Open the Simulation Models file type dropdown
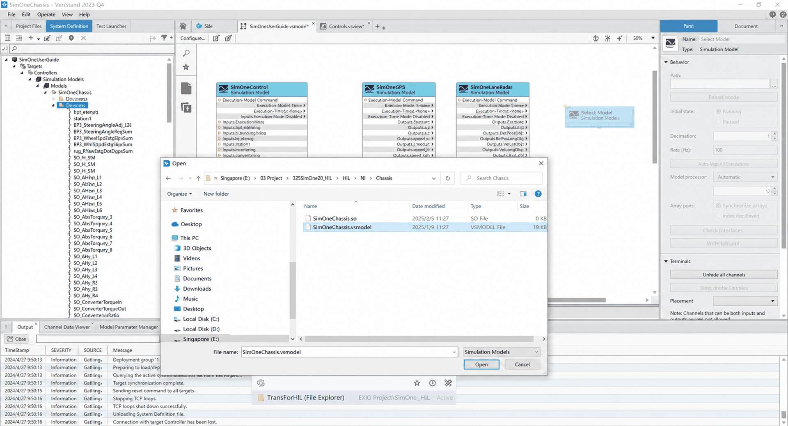The height and width of the screenshot is (426, 788). pyautogui.click(x=502, y=352)
